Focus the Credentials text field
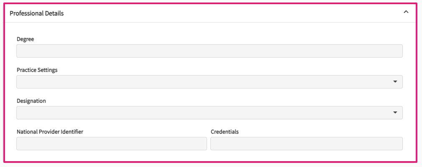 (306, 144)
